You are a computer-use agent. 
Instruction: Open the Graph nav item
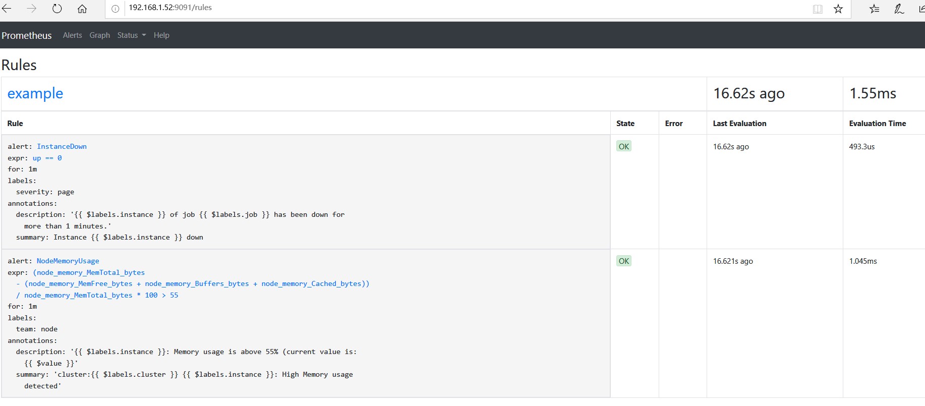click(100, 35)
